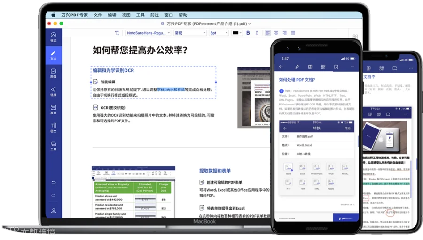The width and height of the screenshot is (423, 240).
Task: Toggle italic formatting with the I button
Action: [x=257, y=33]
